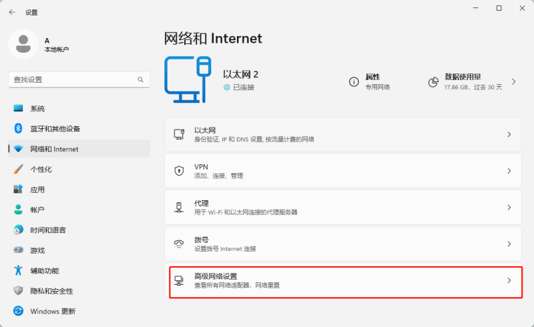Click the VPN shield icon
534x327 pixels.
tap(179, 171)
